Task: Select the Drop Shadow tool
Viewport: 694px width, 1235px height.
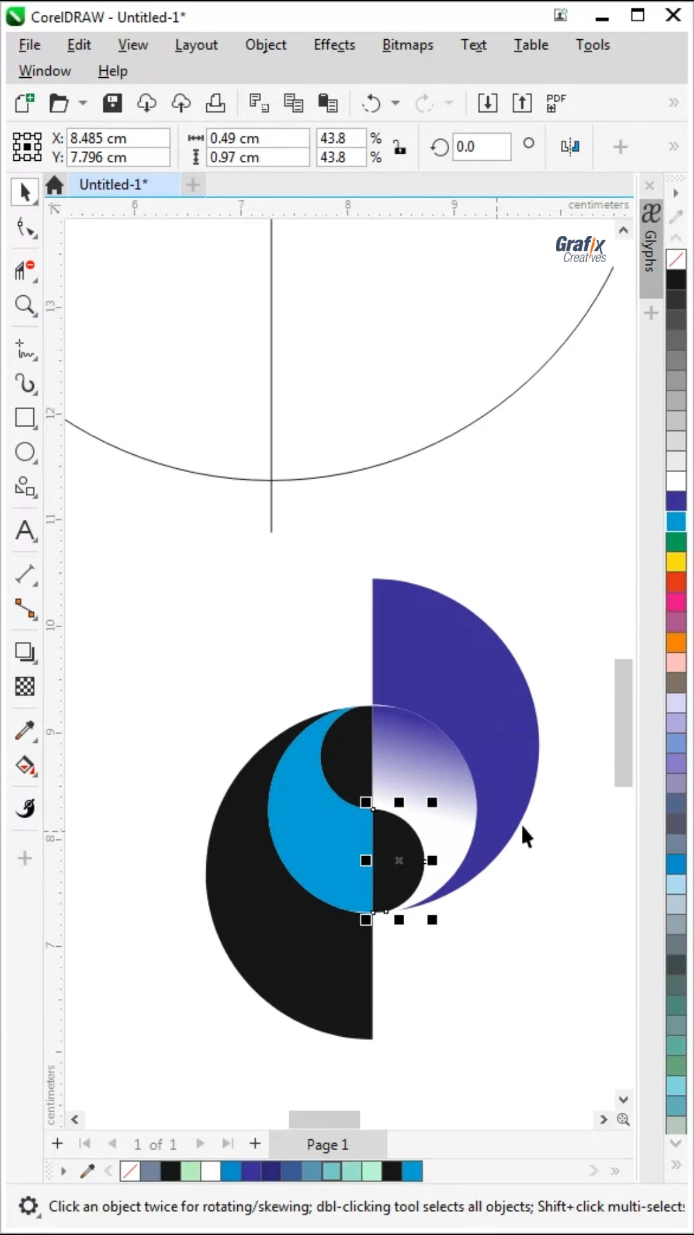Action: coord(25,653)
